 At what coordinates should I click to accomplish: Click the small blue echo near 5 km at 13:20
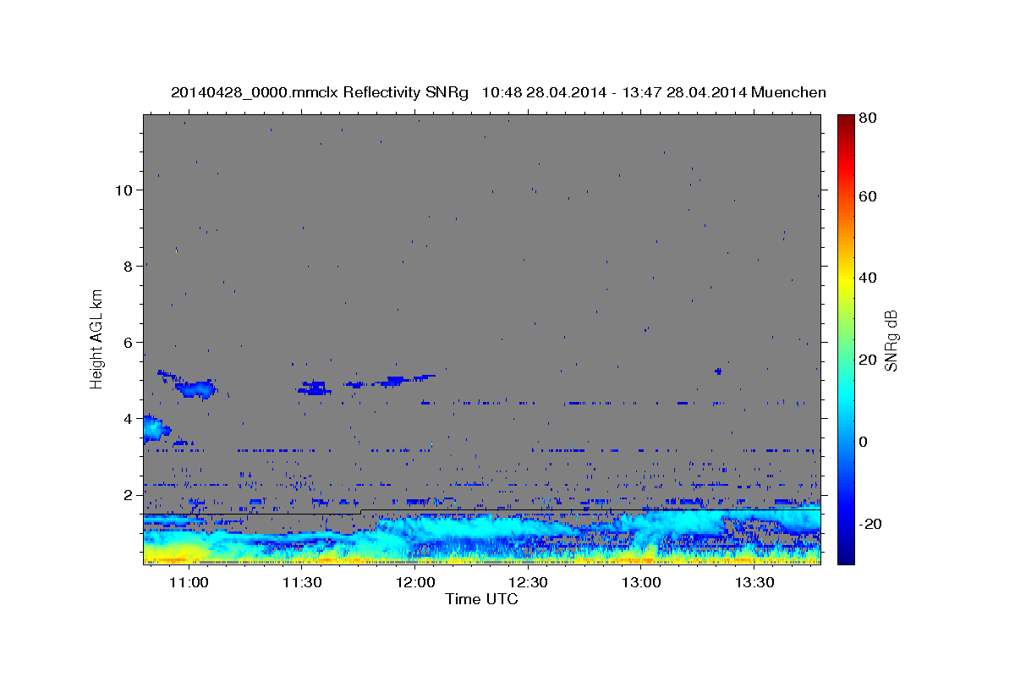tap(718, 372)
